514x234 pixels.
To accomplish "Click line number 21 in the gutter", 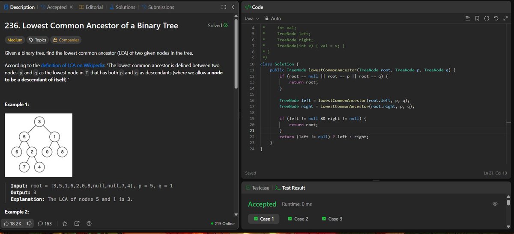I will pyautogui.click(x=251, y=130).
